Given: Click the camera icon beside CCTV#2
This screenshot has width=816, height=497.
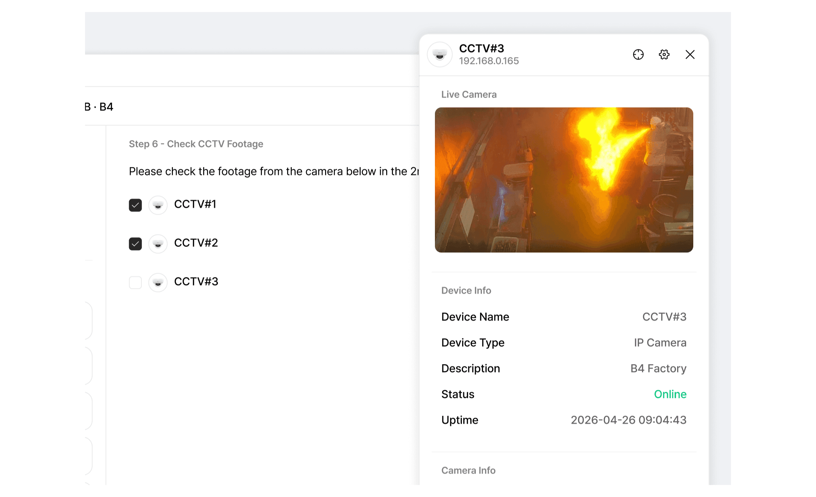Looking at the screenshot, I should [x=158, y=244].
